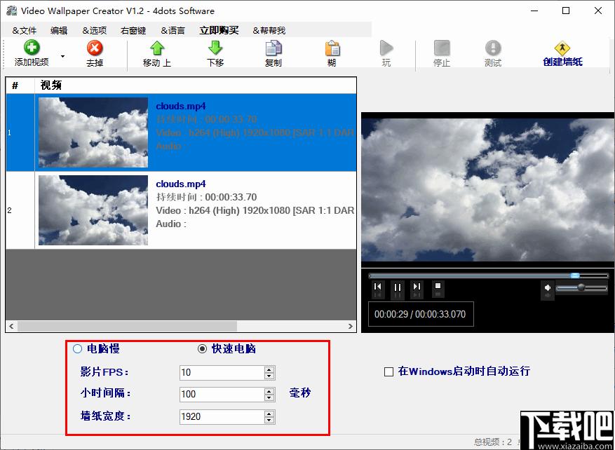615x450 pixels.
Task: Increase 影片FPS with the up spinner
Action: pyautogui.click(x=269, y=369)
